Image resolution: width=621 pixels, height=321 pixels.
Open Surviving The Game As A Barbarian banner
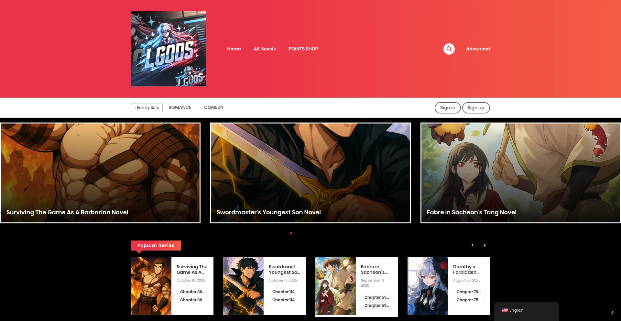[100, 173]
